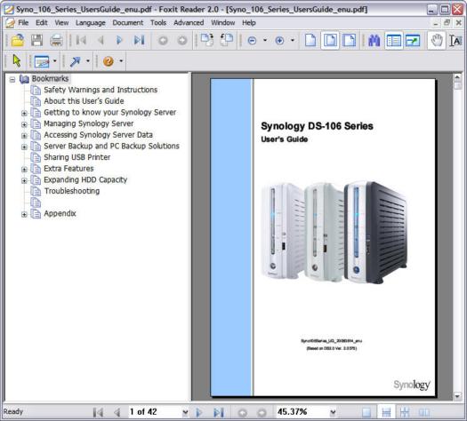
Task: Open the Tools menu
Action: point(158,23)
